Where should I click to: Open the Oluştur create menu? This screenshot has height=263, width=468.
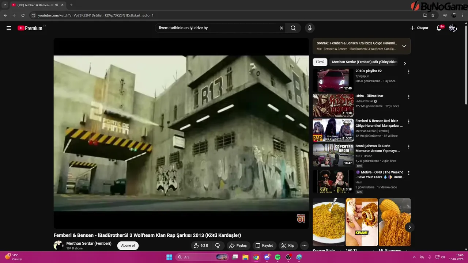[x=419, y=28]
